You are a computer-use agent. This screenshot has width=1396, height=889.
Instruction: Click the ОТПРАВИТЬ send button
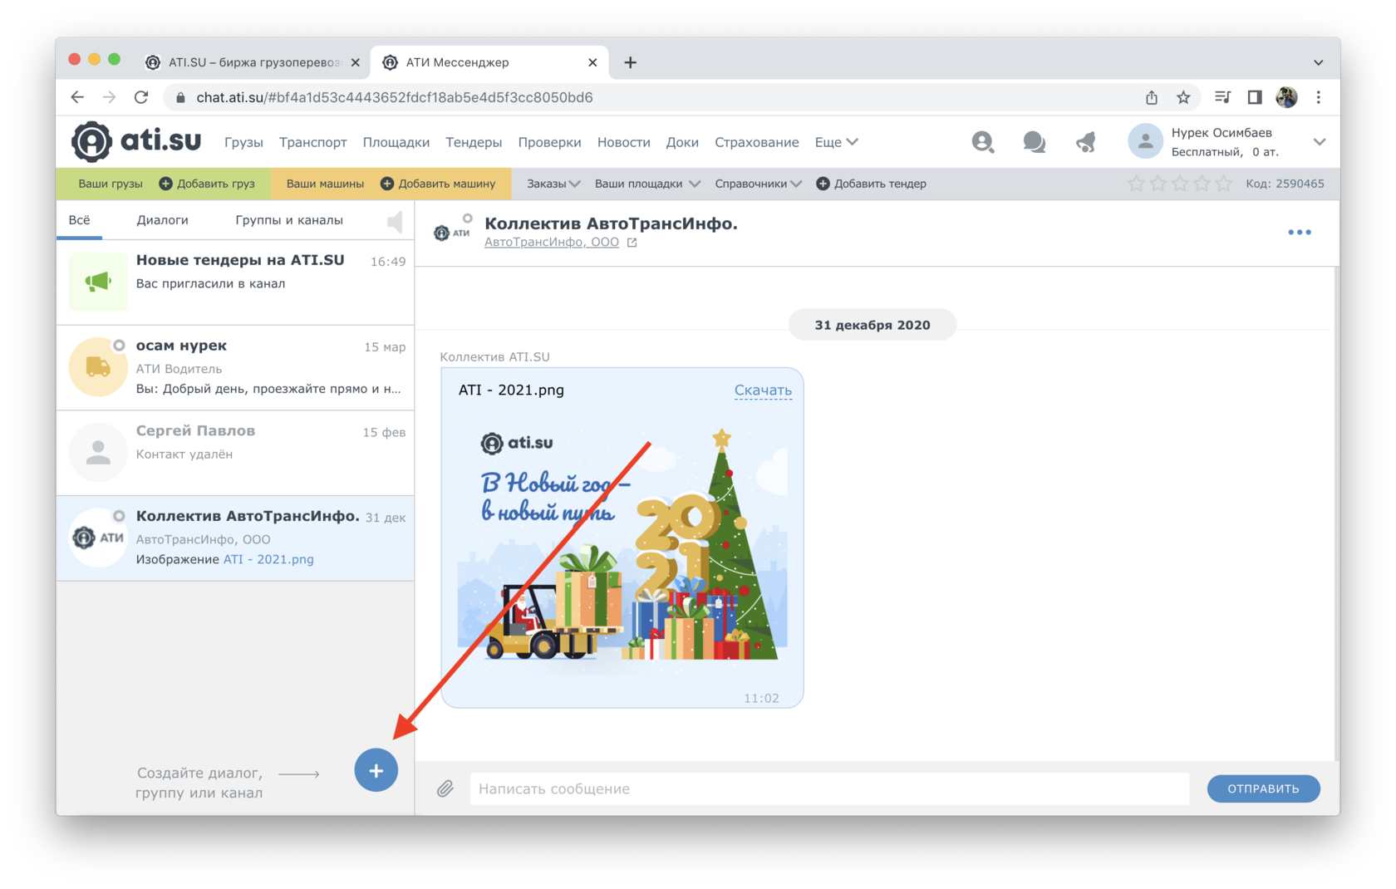(1263, 788)
